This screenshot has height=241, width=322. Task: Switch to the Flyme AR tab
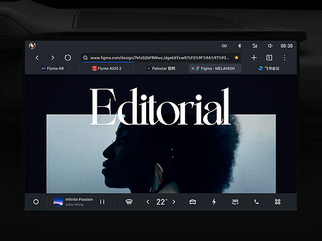coord(53,69)
